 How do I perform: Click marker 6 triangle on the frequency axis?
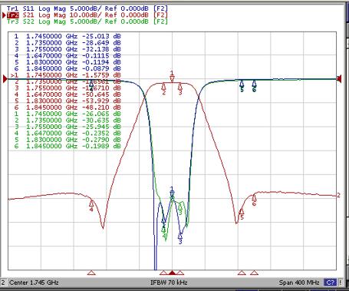pos(254,273)
